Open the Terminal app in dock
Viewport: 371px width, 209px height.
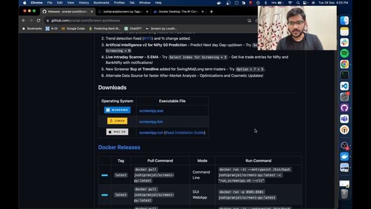[344, 75]
